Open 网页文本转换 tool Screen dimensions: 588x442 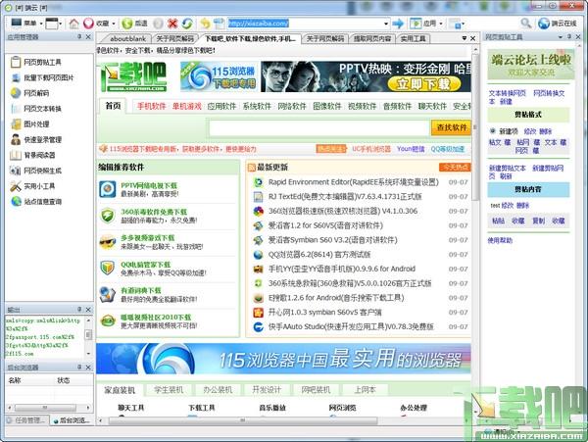coord(36,109)
